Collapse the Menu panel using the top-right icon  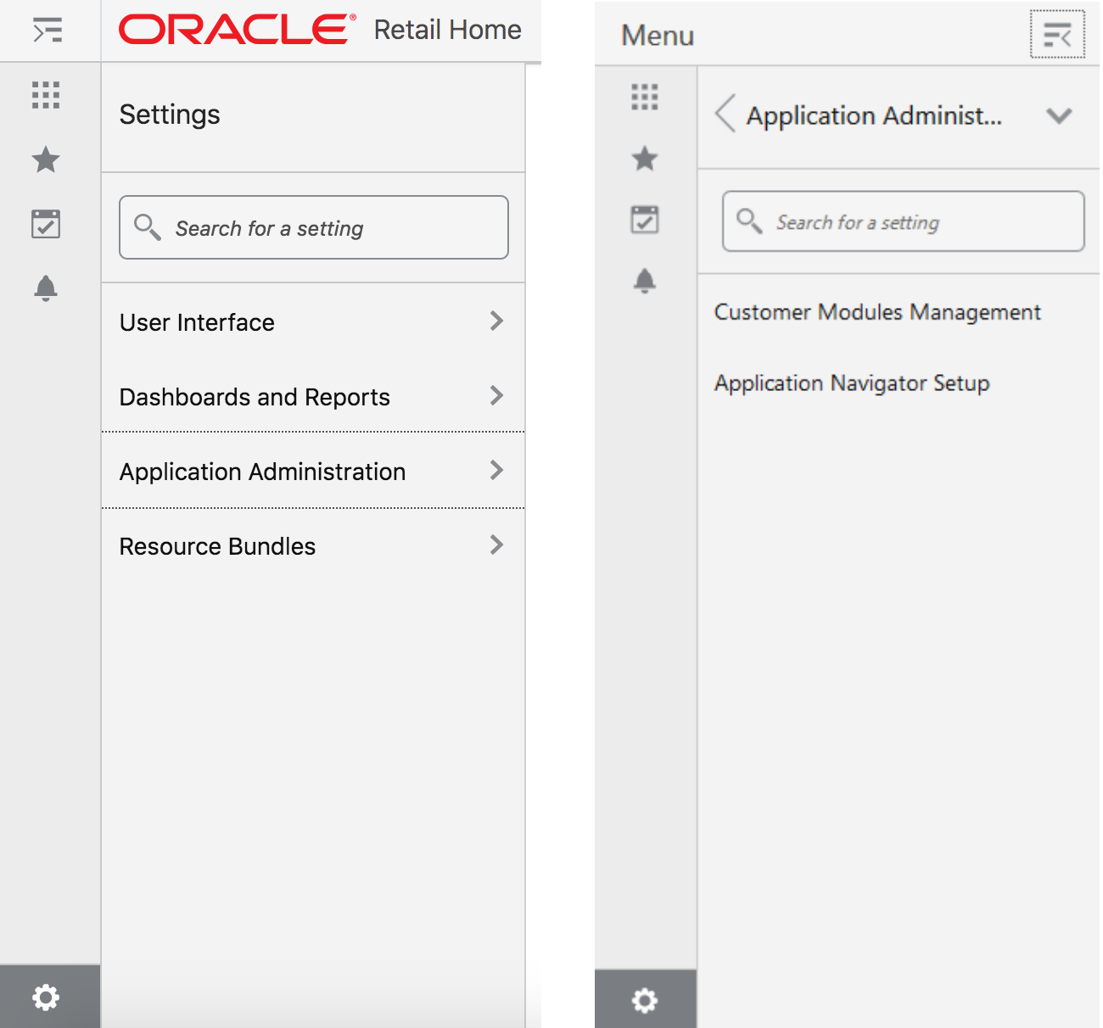pos(1056,34)
